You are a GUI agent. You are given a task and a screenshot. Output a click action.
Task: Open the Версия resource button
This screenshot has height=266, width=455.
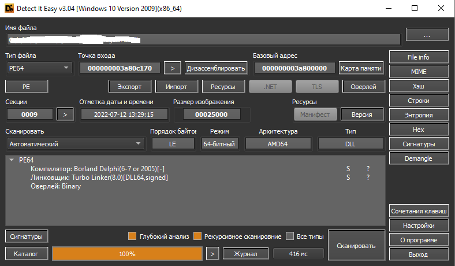[362, 114]
